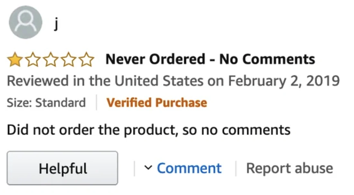Click the fourth star outline icon
Screen dimensions: 354x195
(x=69, y=59)
